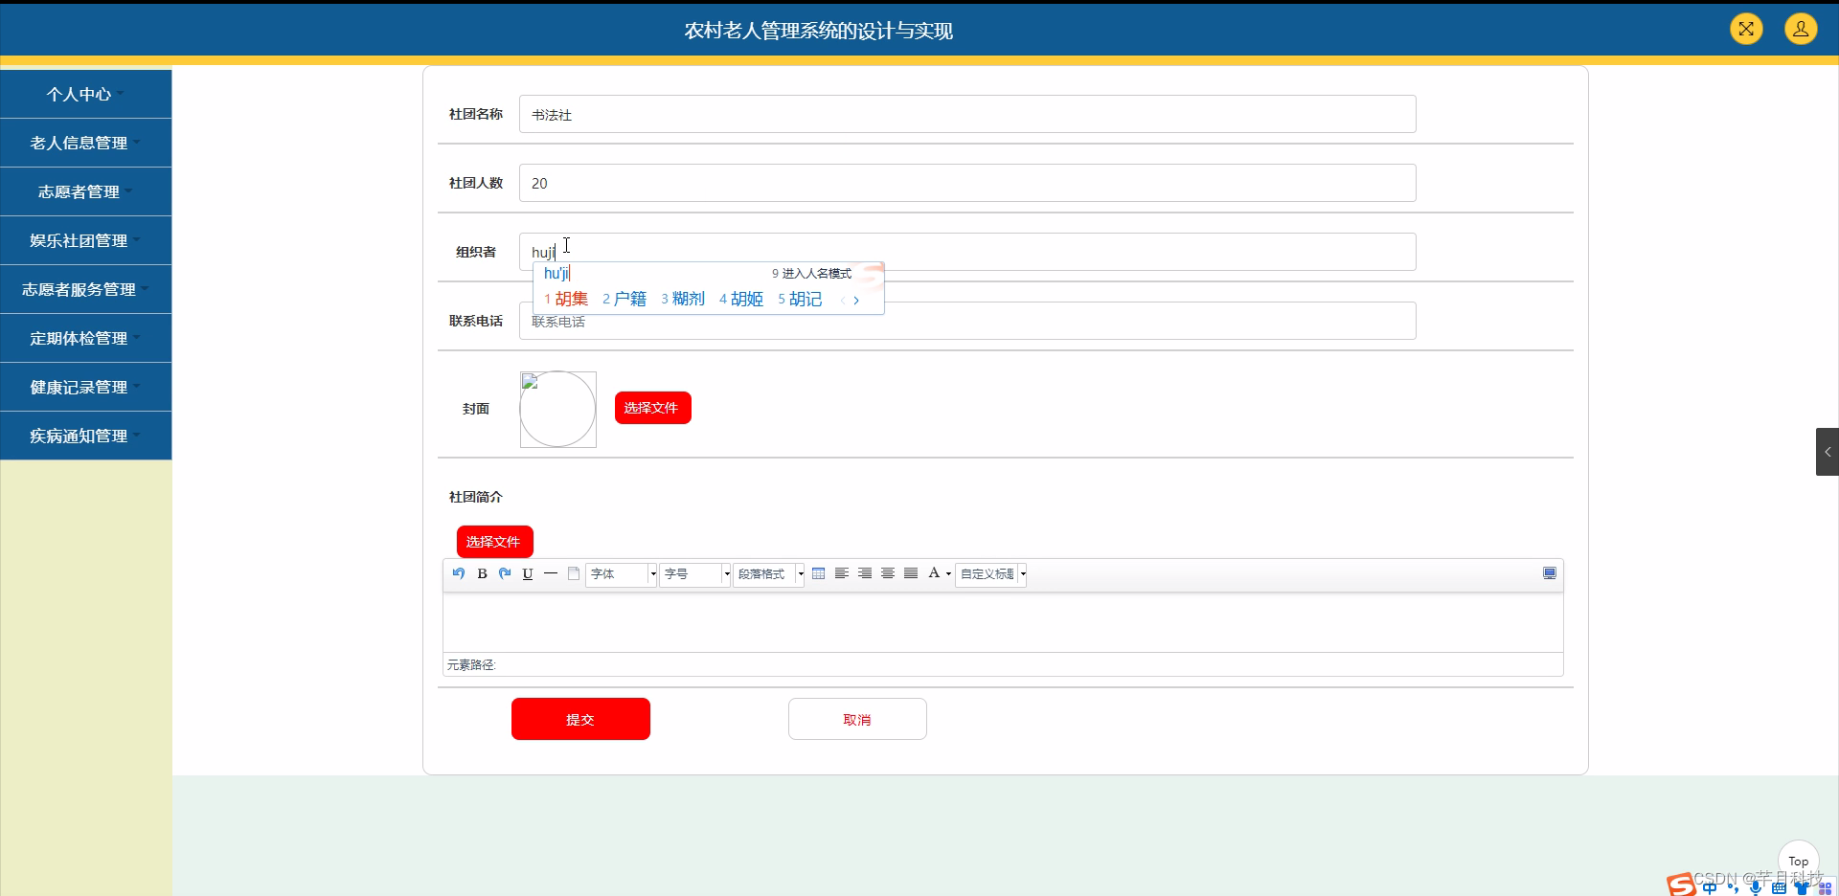1839x896 pixels.
Task: Activate voice input on the Sogou IME bar
Action: pyautogui.click(x=1756, y=887)
